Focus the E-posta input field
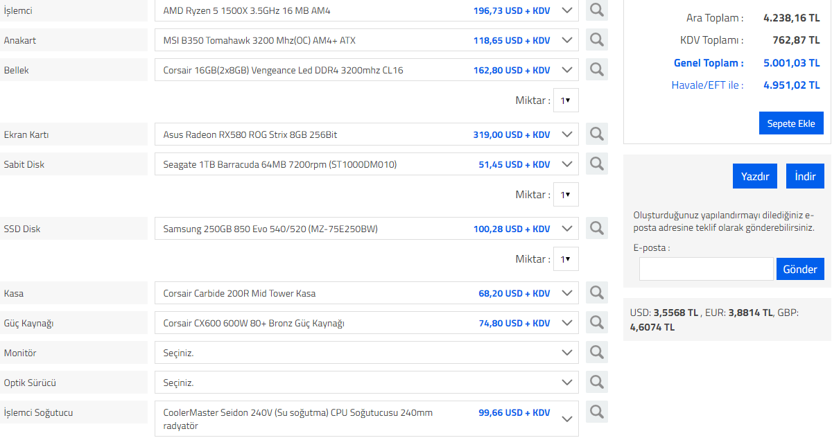832x438 pixels. 706,269
